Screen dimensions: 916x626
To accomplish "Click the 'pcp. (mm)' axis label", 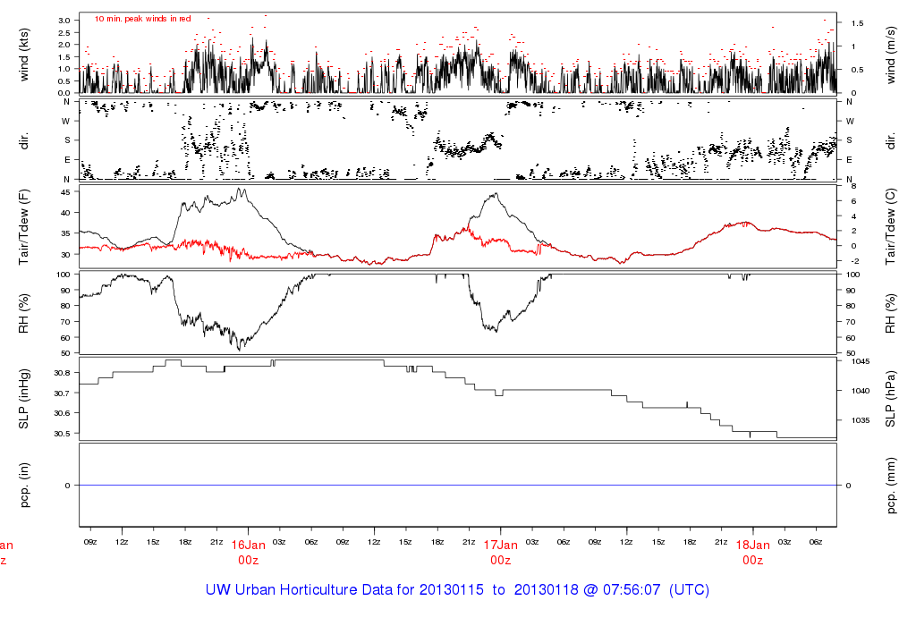I will coord(891,486).
